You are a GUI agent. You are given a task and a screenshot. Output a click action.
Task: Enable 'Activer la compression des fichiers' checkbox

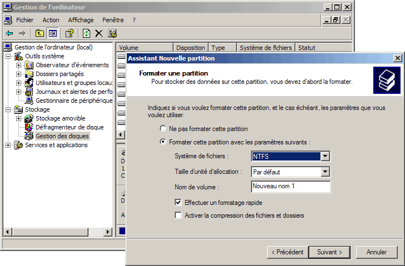click(179, 215)
